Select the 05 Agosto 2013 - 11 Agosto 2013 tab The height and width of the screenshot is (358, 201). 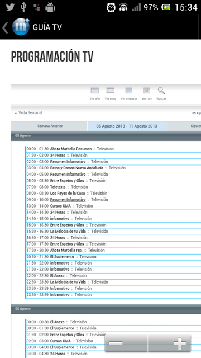(x=127, y=126)
